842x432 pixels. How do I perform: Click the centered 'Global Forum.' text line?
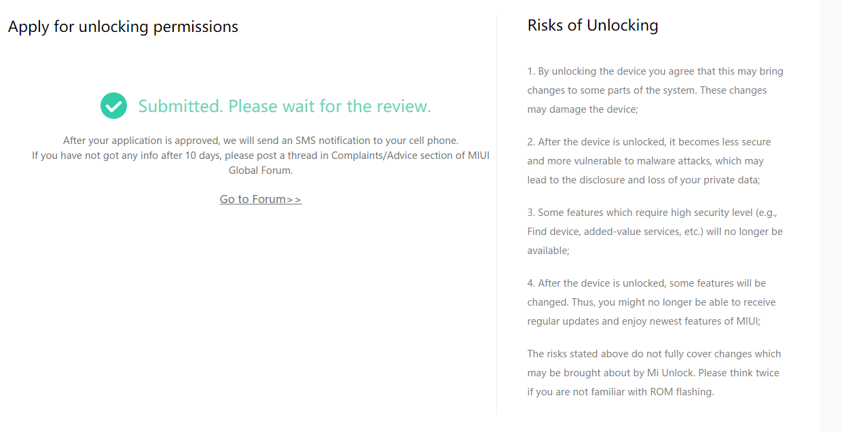point(261,170)
